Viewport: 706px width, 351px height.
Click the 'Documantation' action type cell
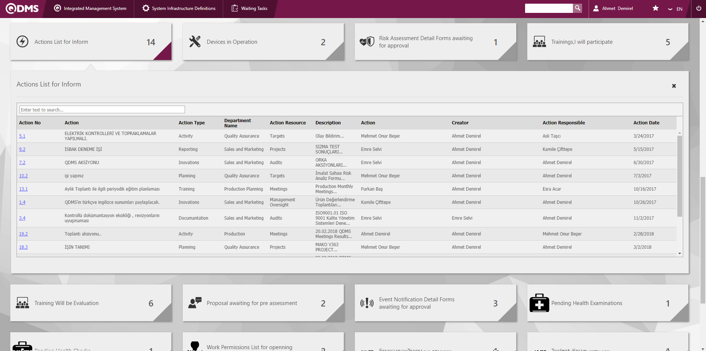(x=193, y=218)
